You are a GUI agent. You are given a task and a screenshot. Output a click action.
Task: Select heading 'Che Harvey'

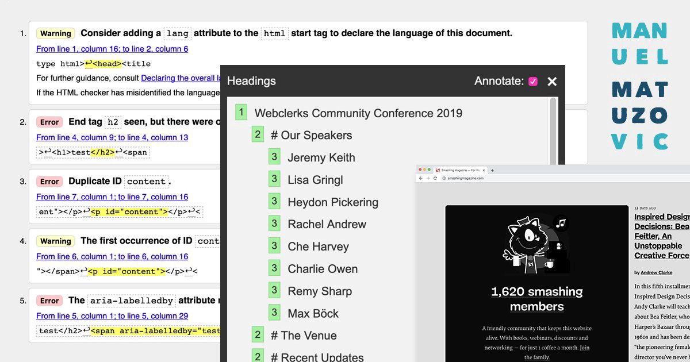(318, 247)
